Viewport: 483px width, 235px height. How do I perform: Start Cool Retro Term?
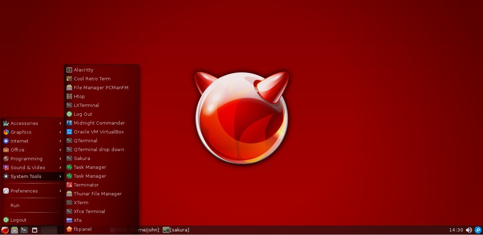(x=92, y=79)
